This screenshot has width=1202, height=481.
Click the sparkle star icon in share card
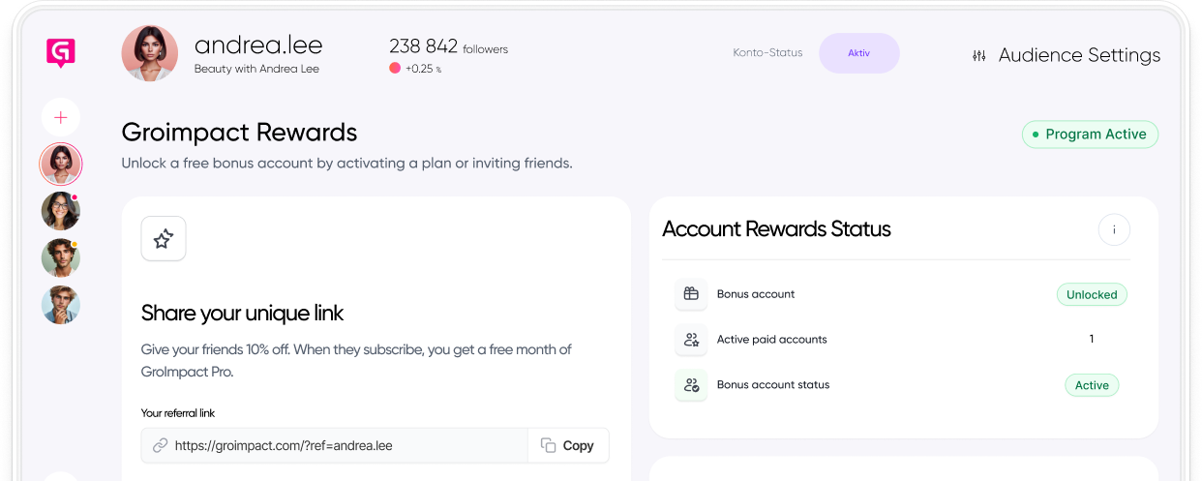tap(164, 238)
